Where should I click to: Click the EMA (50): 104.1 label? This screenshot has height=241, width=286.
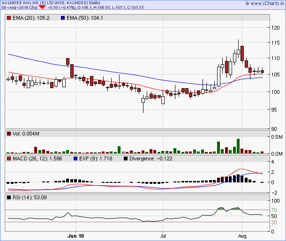[x=85, y=18]
